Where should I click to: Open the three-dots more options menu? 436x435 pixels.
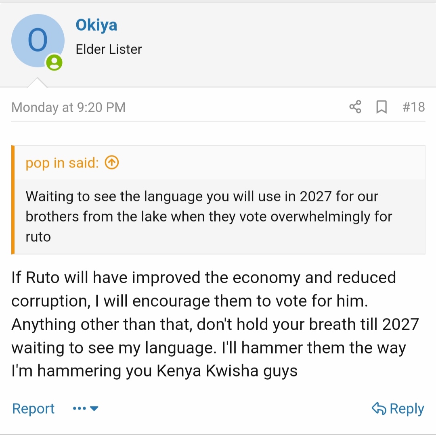point(79,409)
